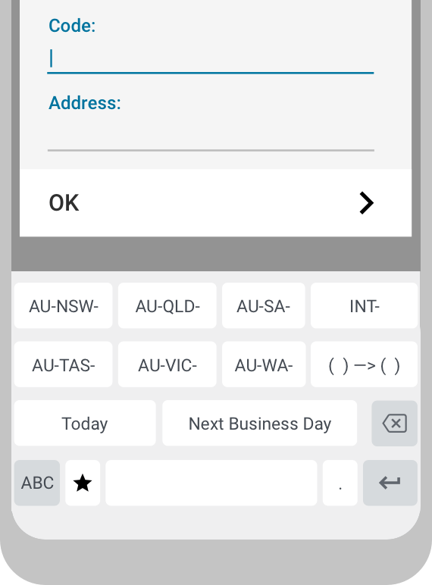This screenshot has width=432, height=585.
Task: Insert the AU-SA- prefix
Action: (264, 305)
